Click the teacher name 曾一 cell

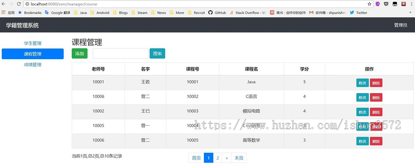[146, 126]
